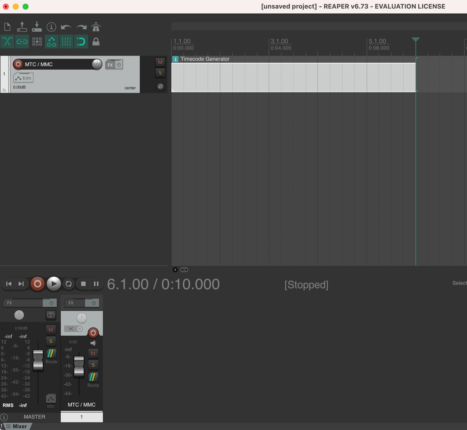Adjust pan knob on MTC / MMC mixer strip

pos(82,318)
